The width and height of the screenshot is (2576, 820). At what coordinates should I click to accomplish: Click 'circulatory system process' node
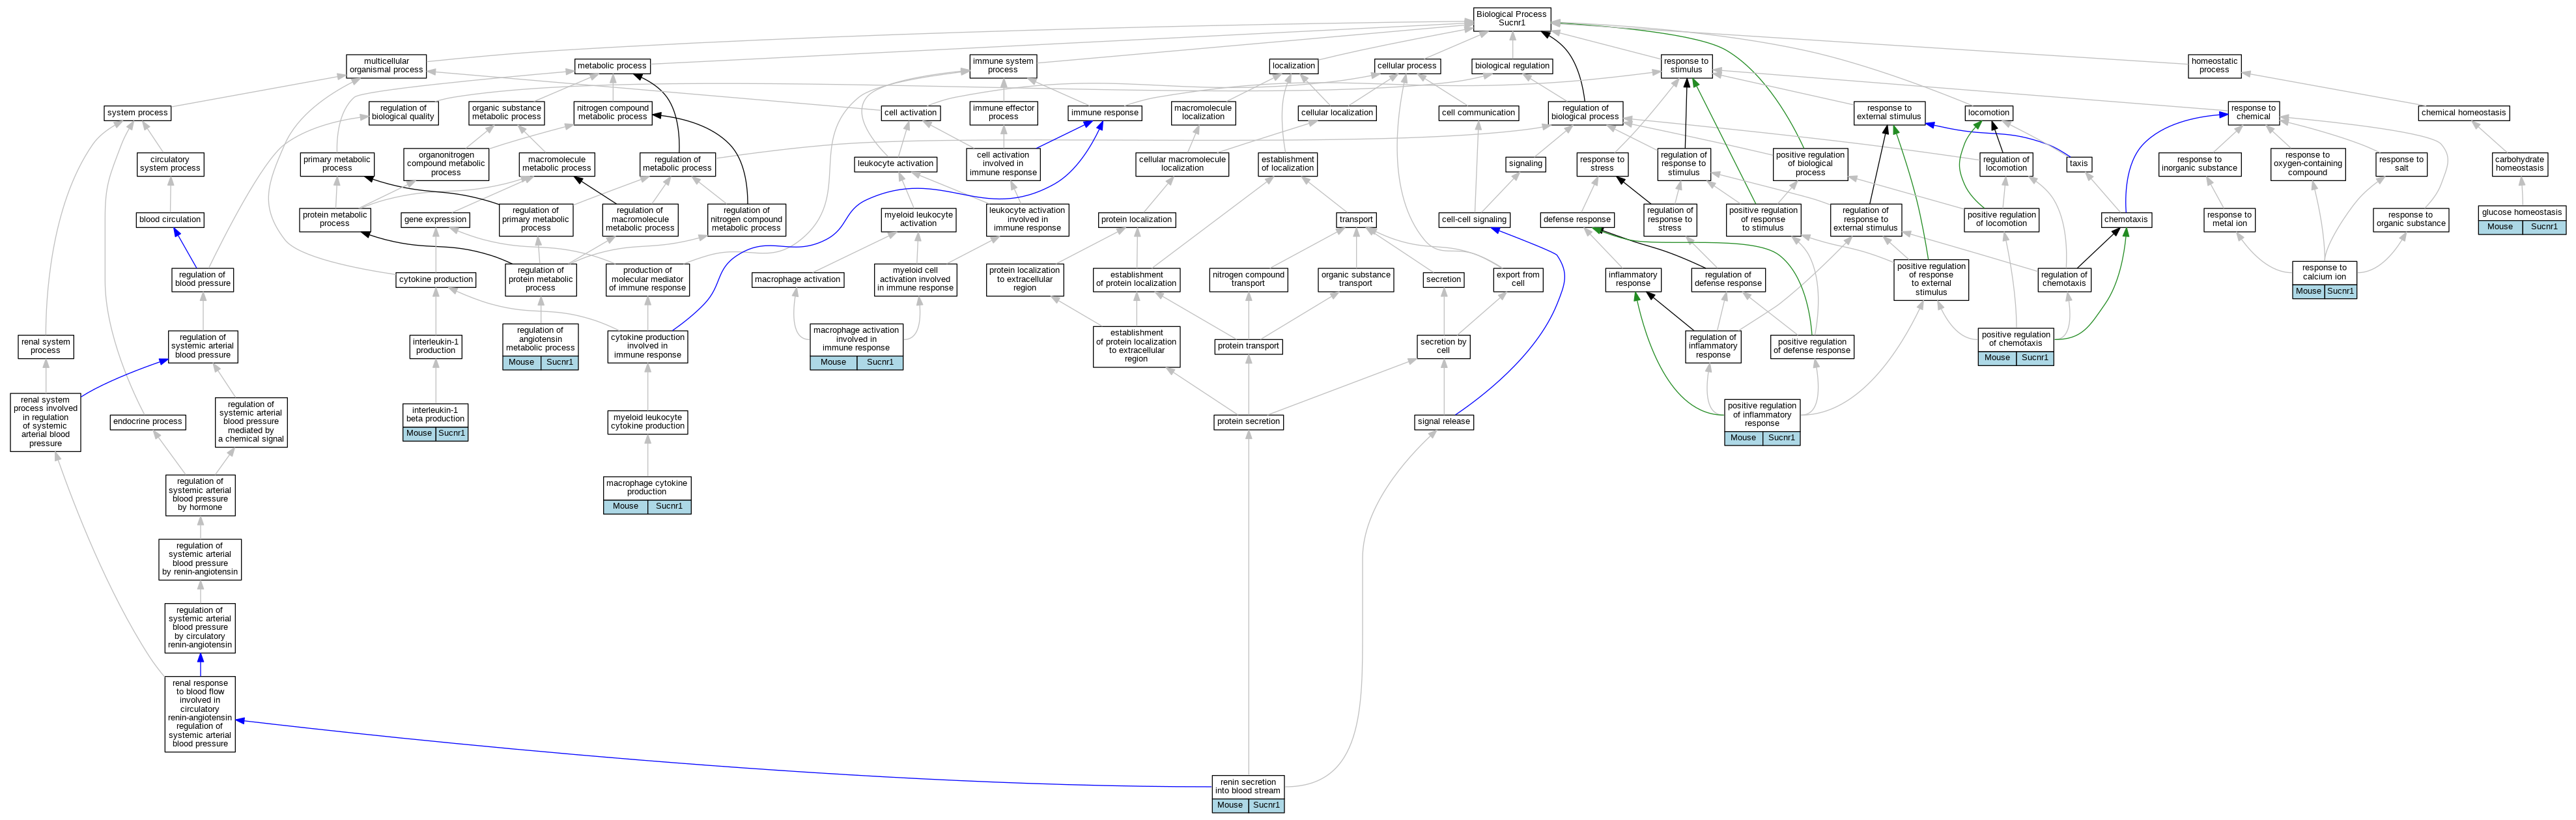tap(170, 164)
